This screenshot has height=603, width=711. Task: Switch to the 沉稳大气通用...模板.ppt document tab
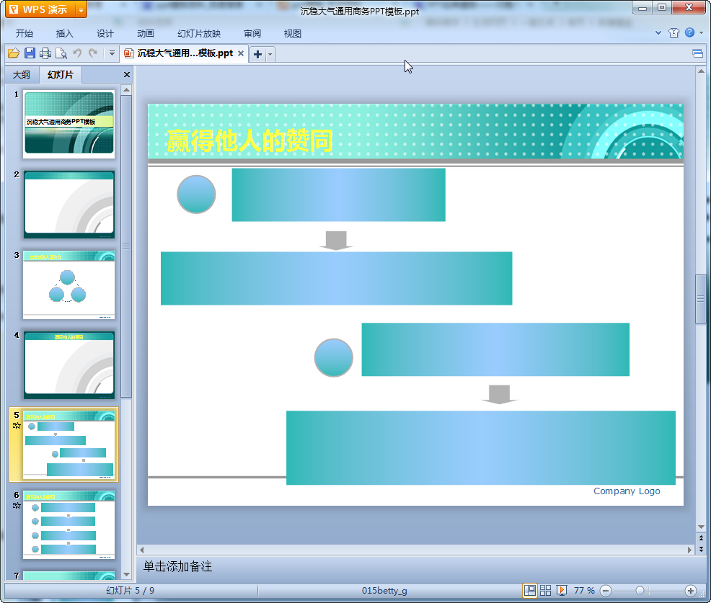pyautogui.click(x=185, y=53)
